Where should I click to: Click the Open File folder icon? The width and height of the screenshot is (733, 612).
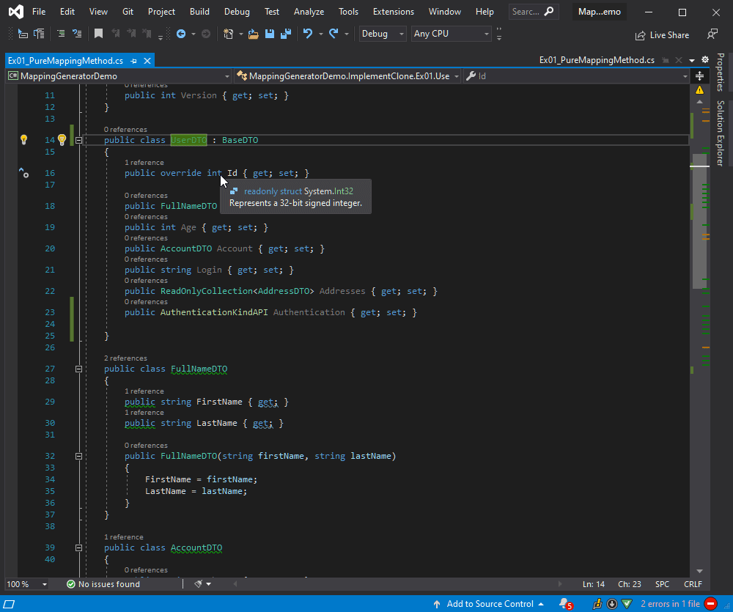coord(254,34)
